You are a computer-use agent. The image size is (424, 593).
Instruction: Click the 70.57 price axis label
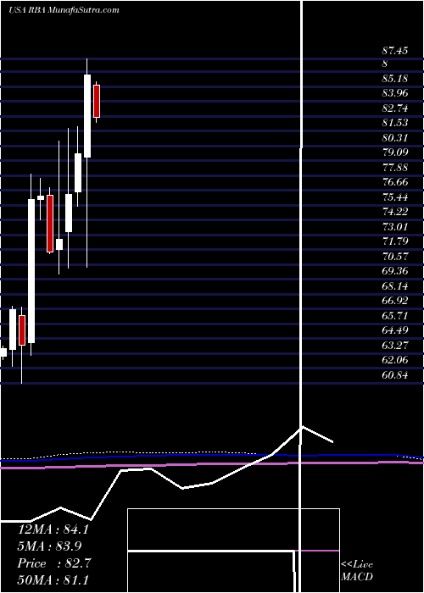pos(395,257)
